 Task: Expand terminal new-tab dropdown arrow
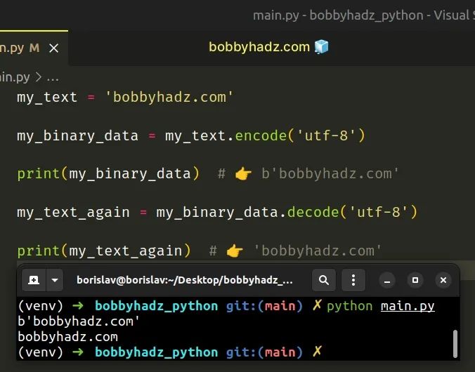coord(55,280)
